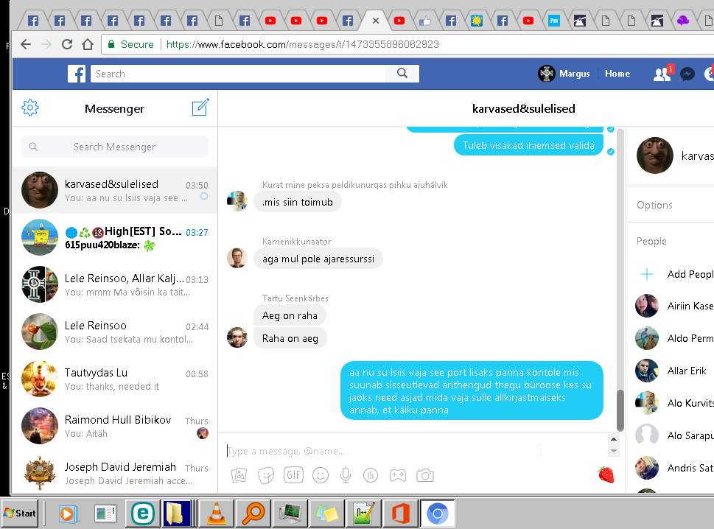Open the emoji smiley picker
This screenshot has height=529, width=714.
tap(321, 476)
